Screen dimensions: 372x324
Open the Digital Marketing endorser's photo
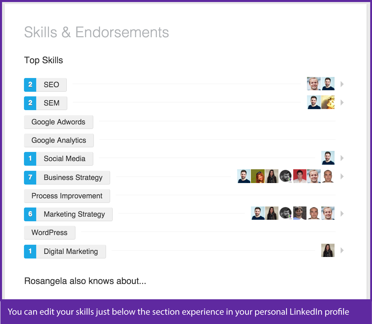(328, 250)
